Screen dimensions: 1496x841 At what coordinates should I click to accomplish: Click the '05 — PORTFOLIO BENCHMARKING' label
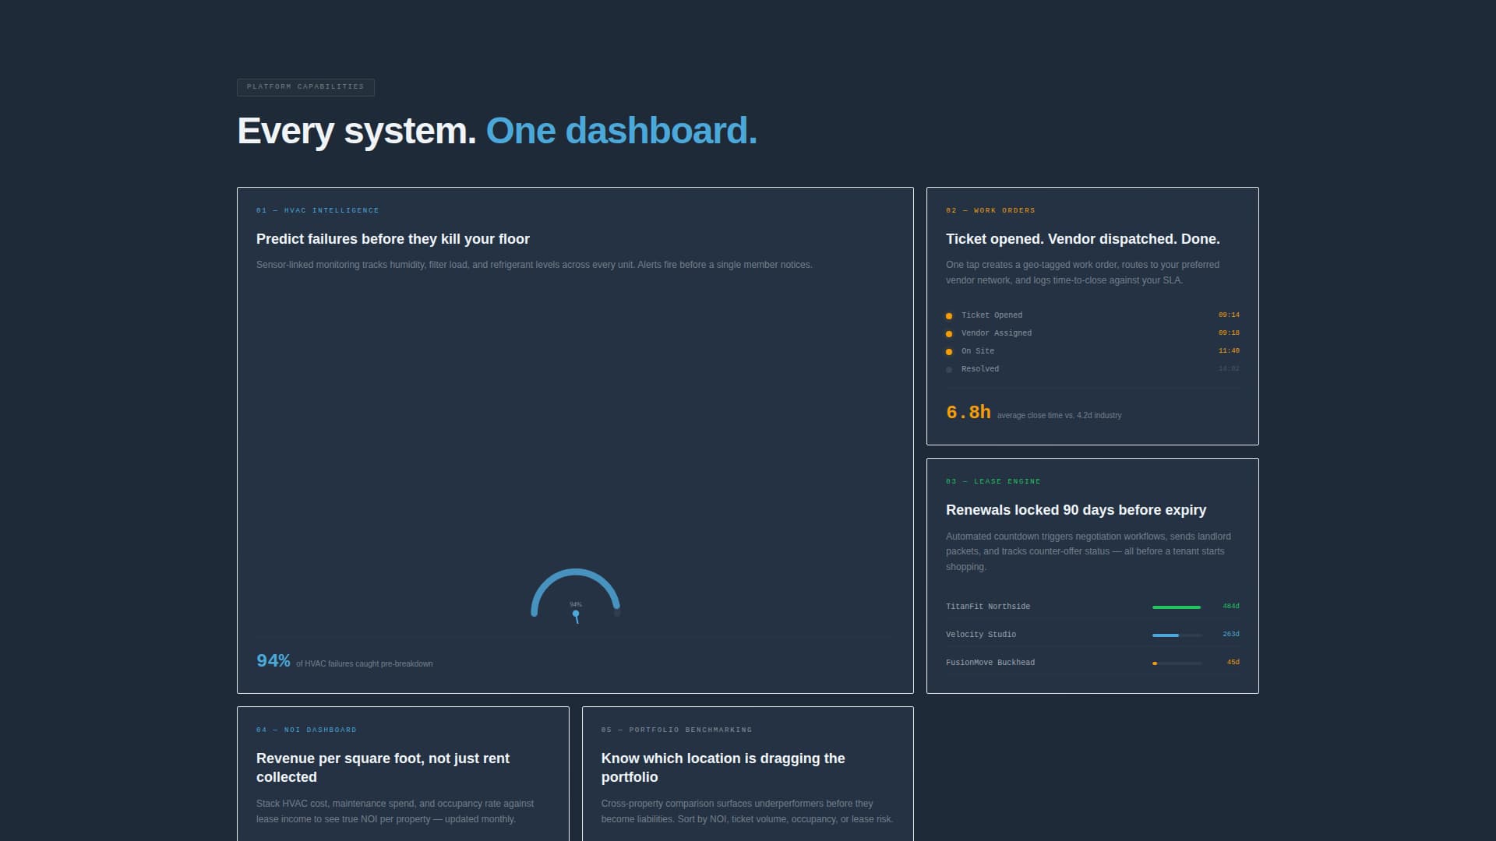tap(676, 730)
